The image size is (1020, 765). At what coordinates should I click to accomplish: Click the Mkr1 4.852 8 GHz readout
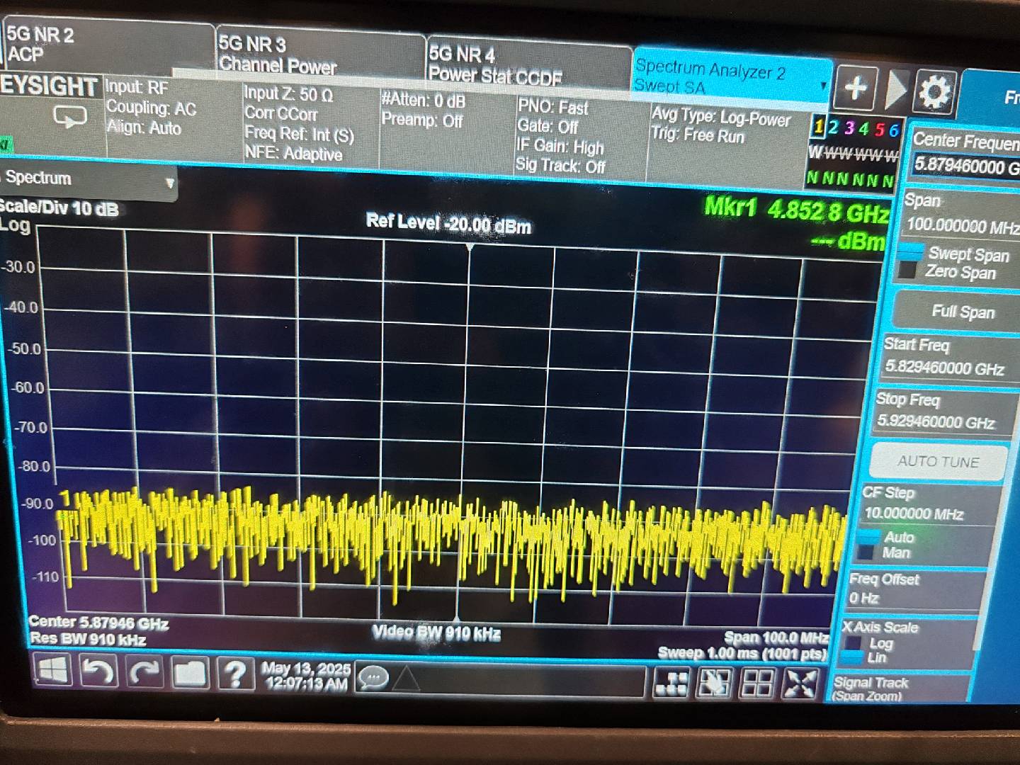tap(796, 210)
